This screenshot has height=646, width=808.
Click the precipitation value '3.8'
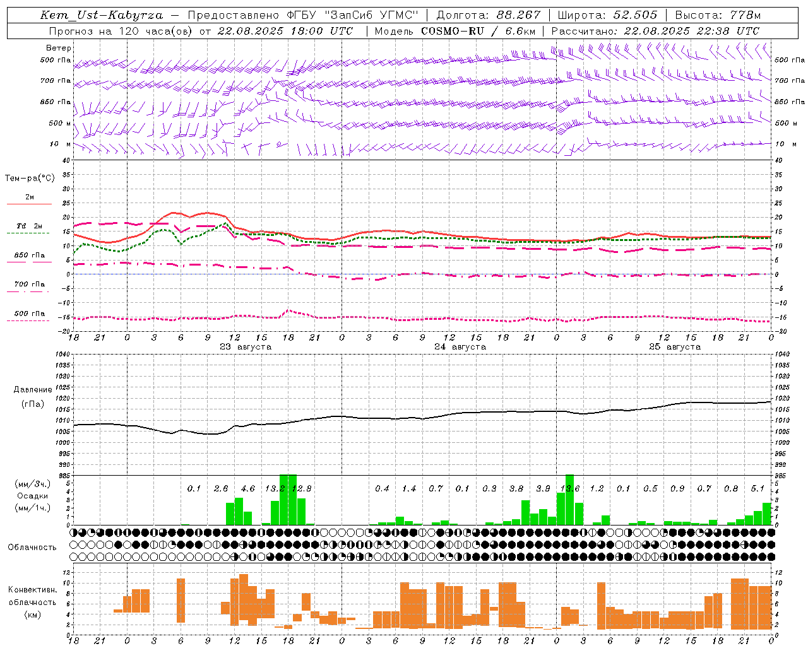click(x=516, y=489)
